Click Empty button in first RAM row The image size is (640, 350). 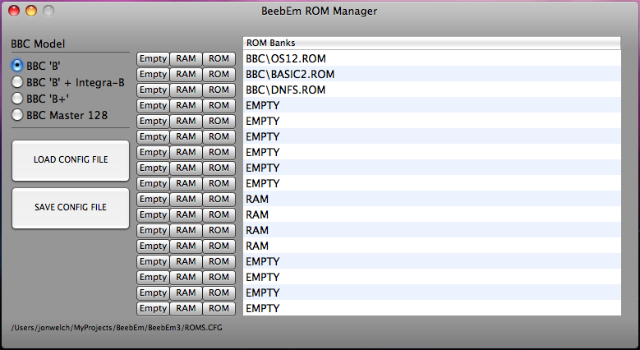153,199
